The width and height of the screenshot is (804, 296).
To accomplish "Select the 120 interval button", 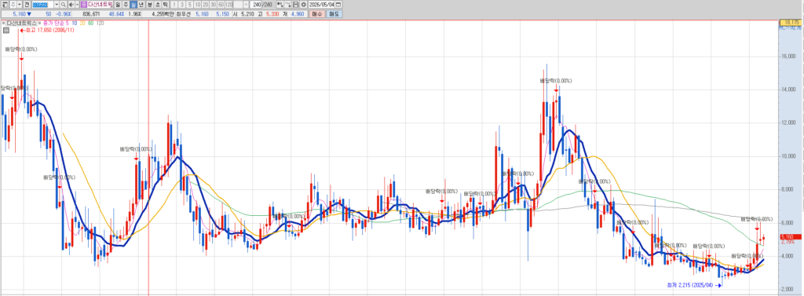I will [x=228, y=5].
